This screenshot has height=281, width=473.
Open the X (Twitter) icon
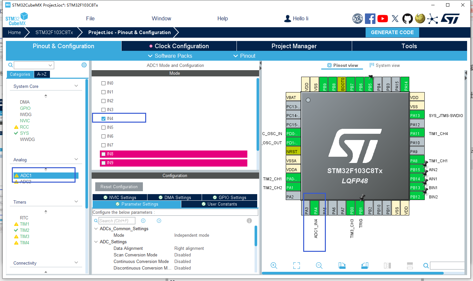(395, 19)
